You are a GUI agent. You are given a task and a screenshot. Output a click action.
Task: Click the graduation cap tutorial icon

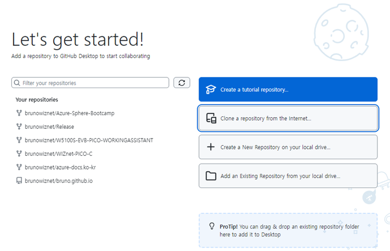click(x=211, y=89)
